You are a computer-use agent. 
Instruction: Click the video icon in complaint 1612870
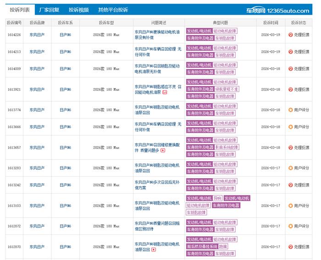coord(154,249)
